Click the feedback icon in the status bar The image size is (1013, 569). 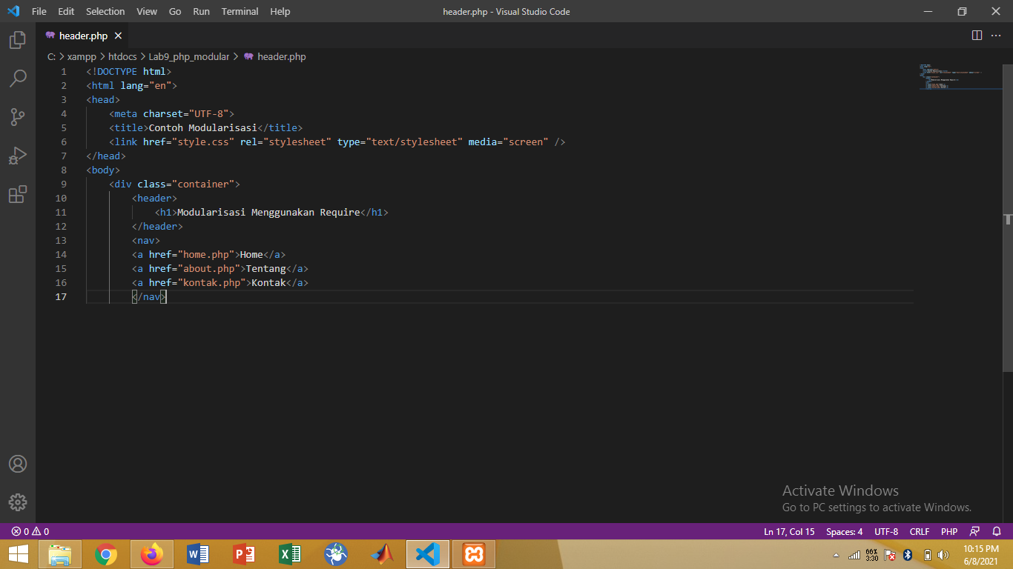(x=975, y=531)
